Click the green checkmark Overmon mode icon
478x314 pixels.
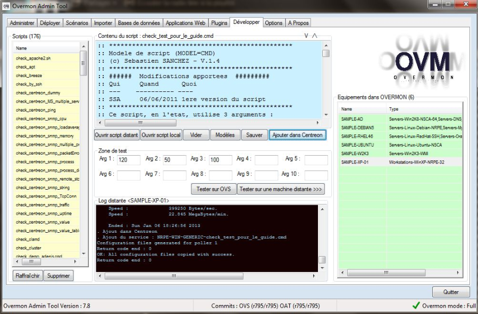(416, 305)
